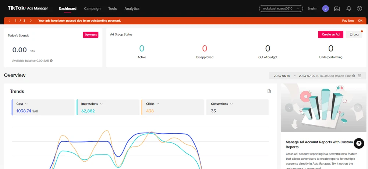Open the floating black help widget
This screenshot has width=368, height=169.
click(359, 143)
